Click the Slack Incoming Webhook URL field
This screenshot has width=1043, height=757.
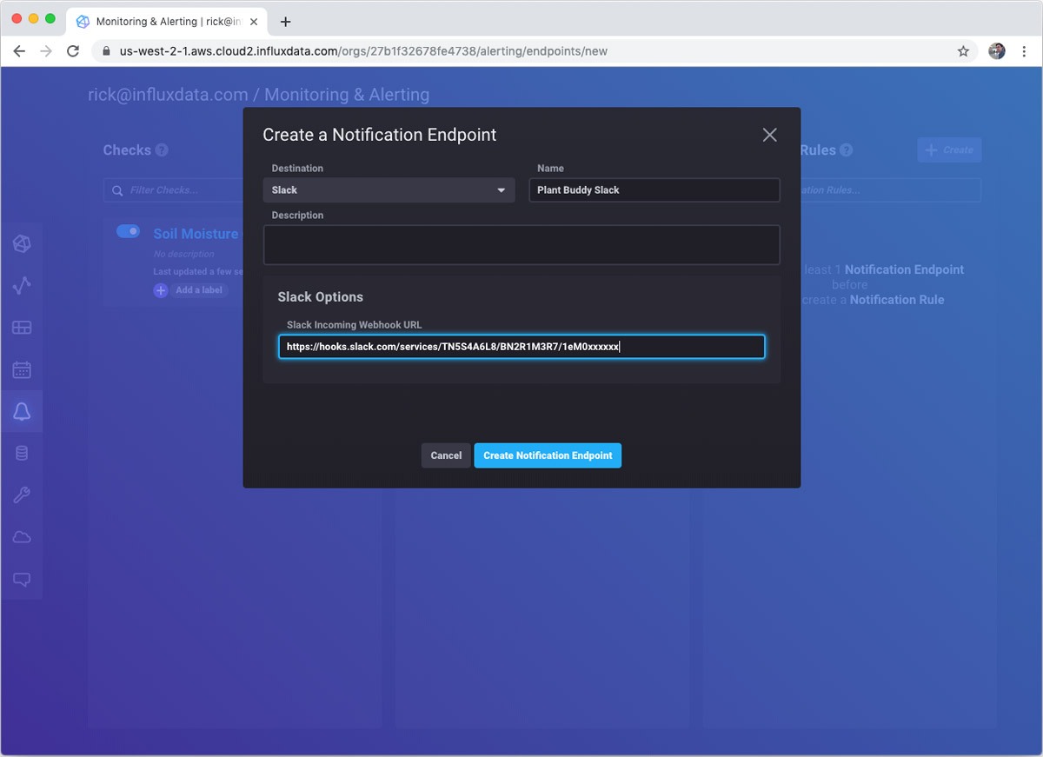click(521, 346)
